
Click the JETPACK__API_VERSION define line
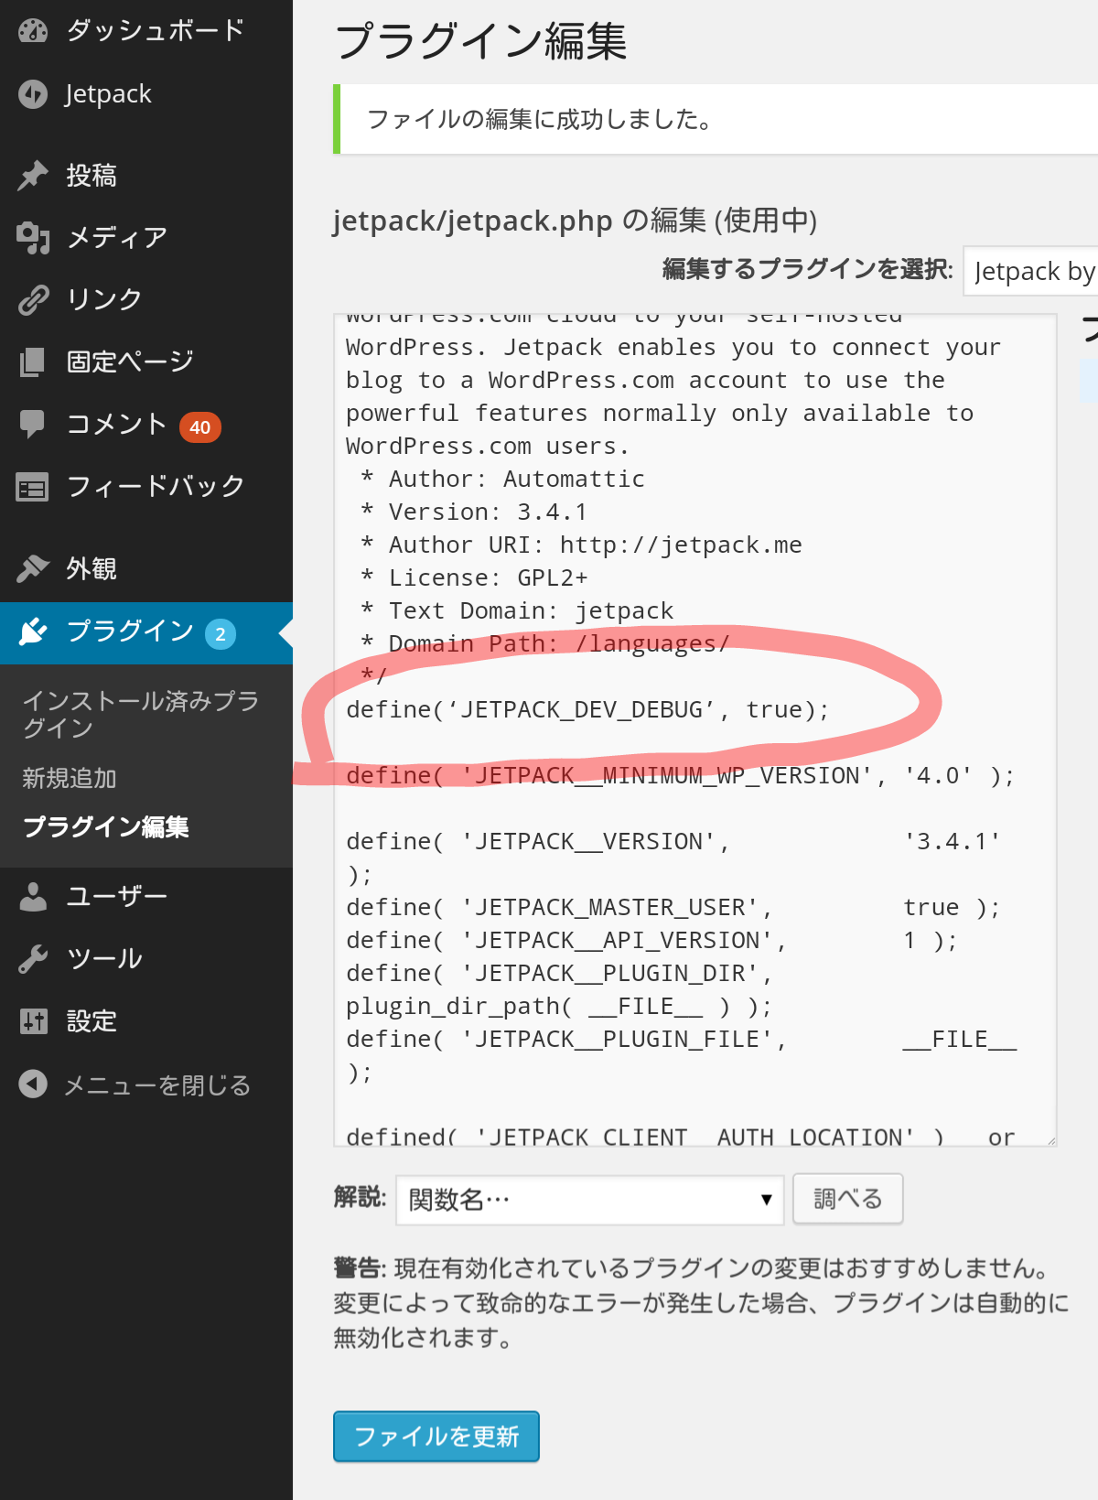pos(651,941)
